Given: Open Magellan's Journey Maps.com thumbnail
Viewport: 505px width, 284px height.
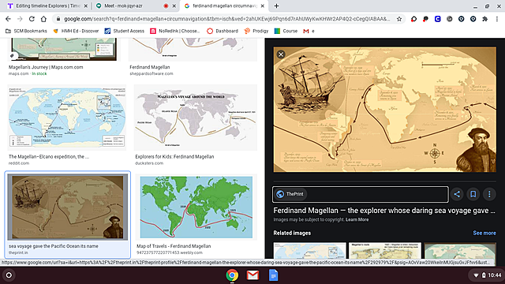Looking at the screenshot, I should tap(63, 49).
